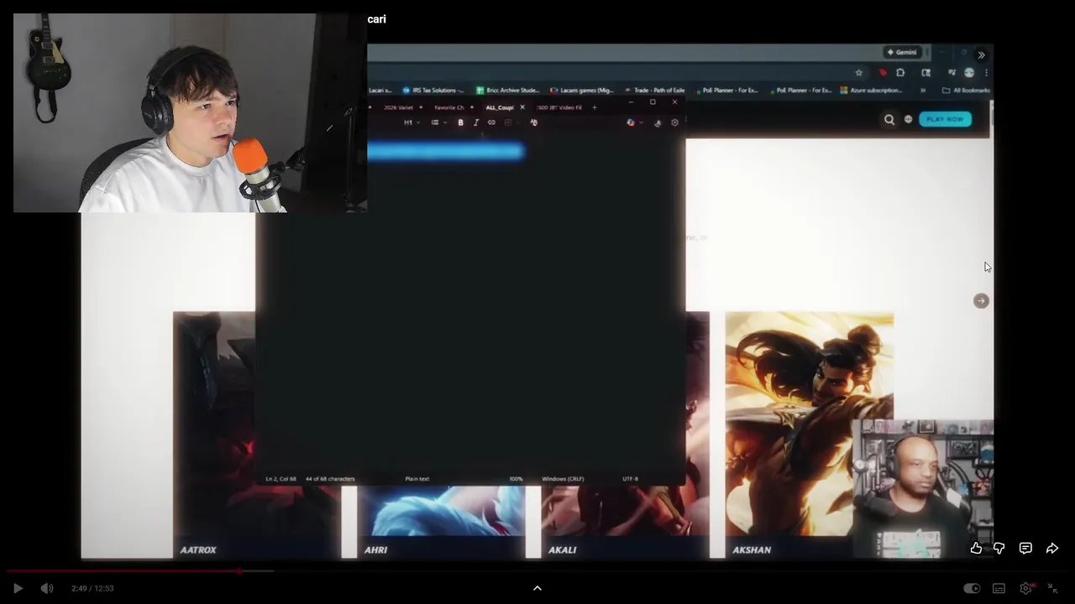Screen dimensions: 1075x604
Task: Click Notepad account icon beside settings
Action: click(658, 122)
